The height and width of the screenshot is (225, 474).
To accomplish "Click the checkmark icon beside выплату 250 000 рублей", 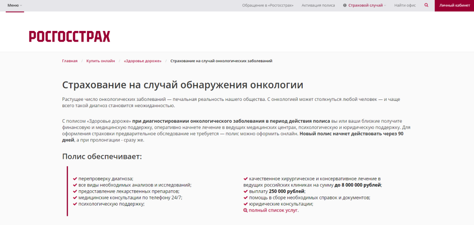I will (245, 192).
